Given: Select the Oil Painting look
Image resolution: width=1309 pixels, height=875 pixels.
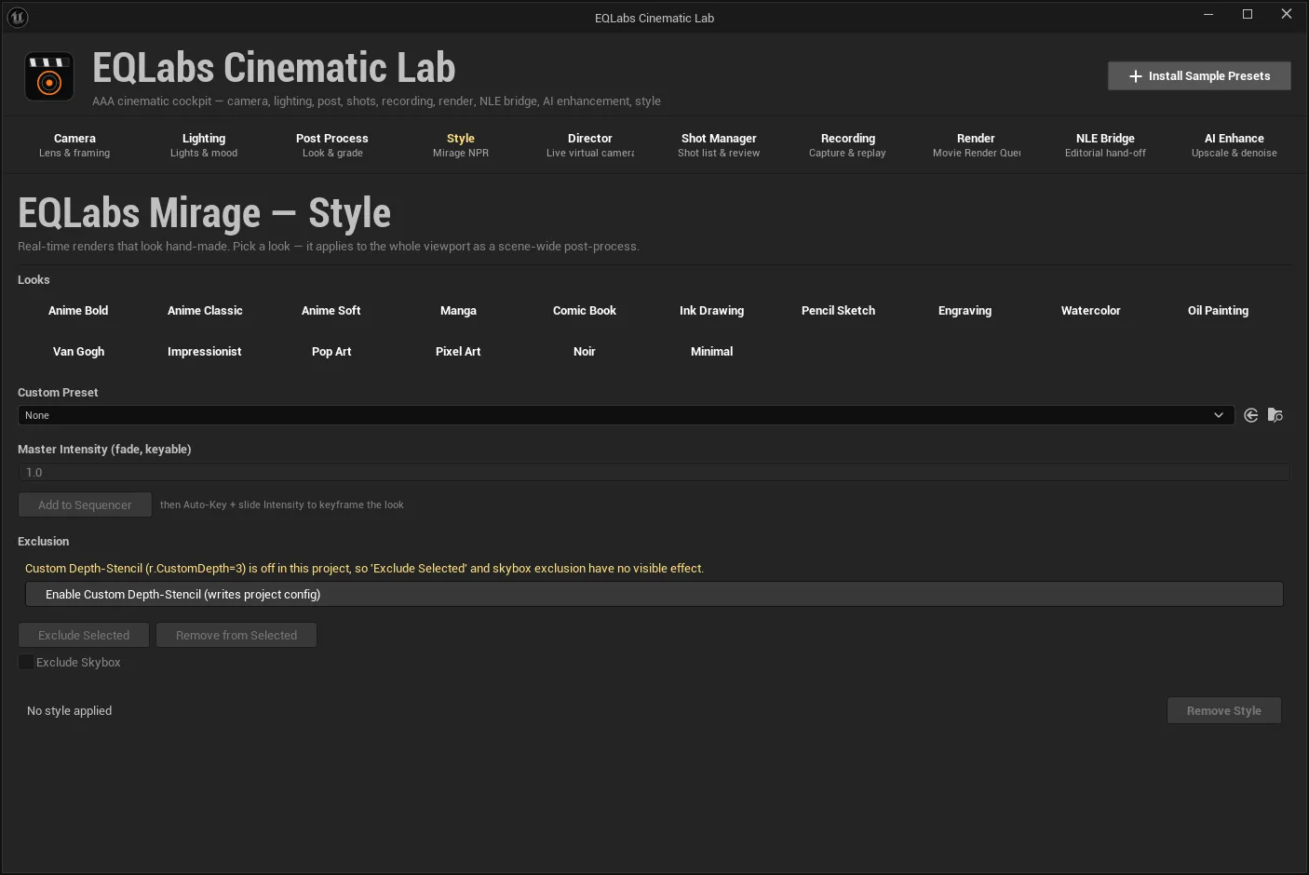Looking at the screenshot, I should [x=1219, y=311].
